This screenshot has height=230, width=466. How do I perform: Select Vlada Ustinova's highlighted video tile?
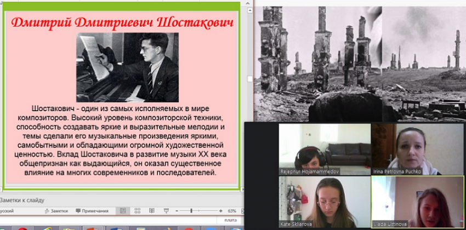click(x=417, y=202)
